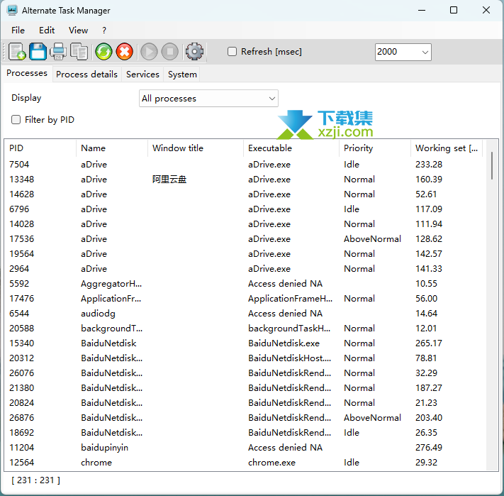Click the process list vertical scrollbar thumb
This screenshot has height=496, width=504.
click(x=492, y=165)
